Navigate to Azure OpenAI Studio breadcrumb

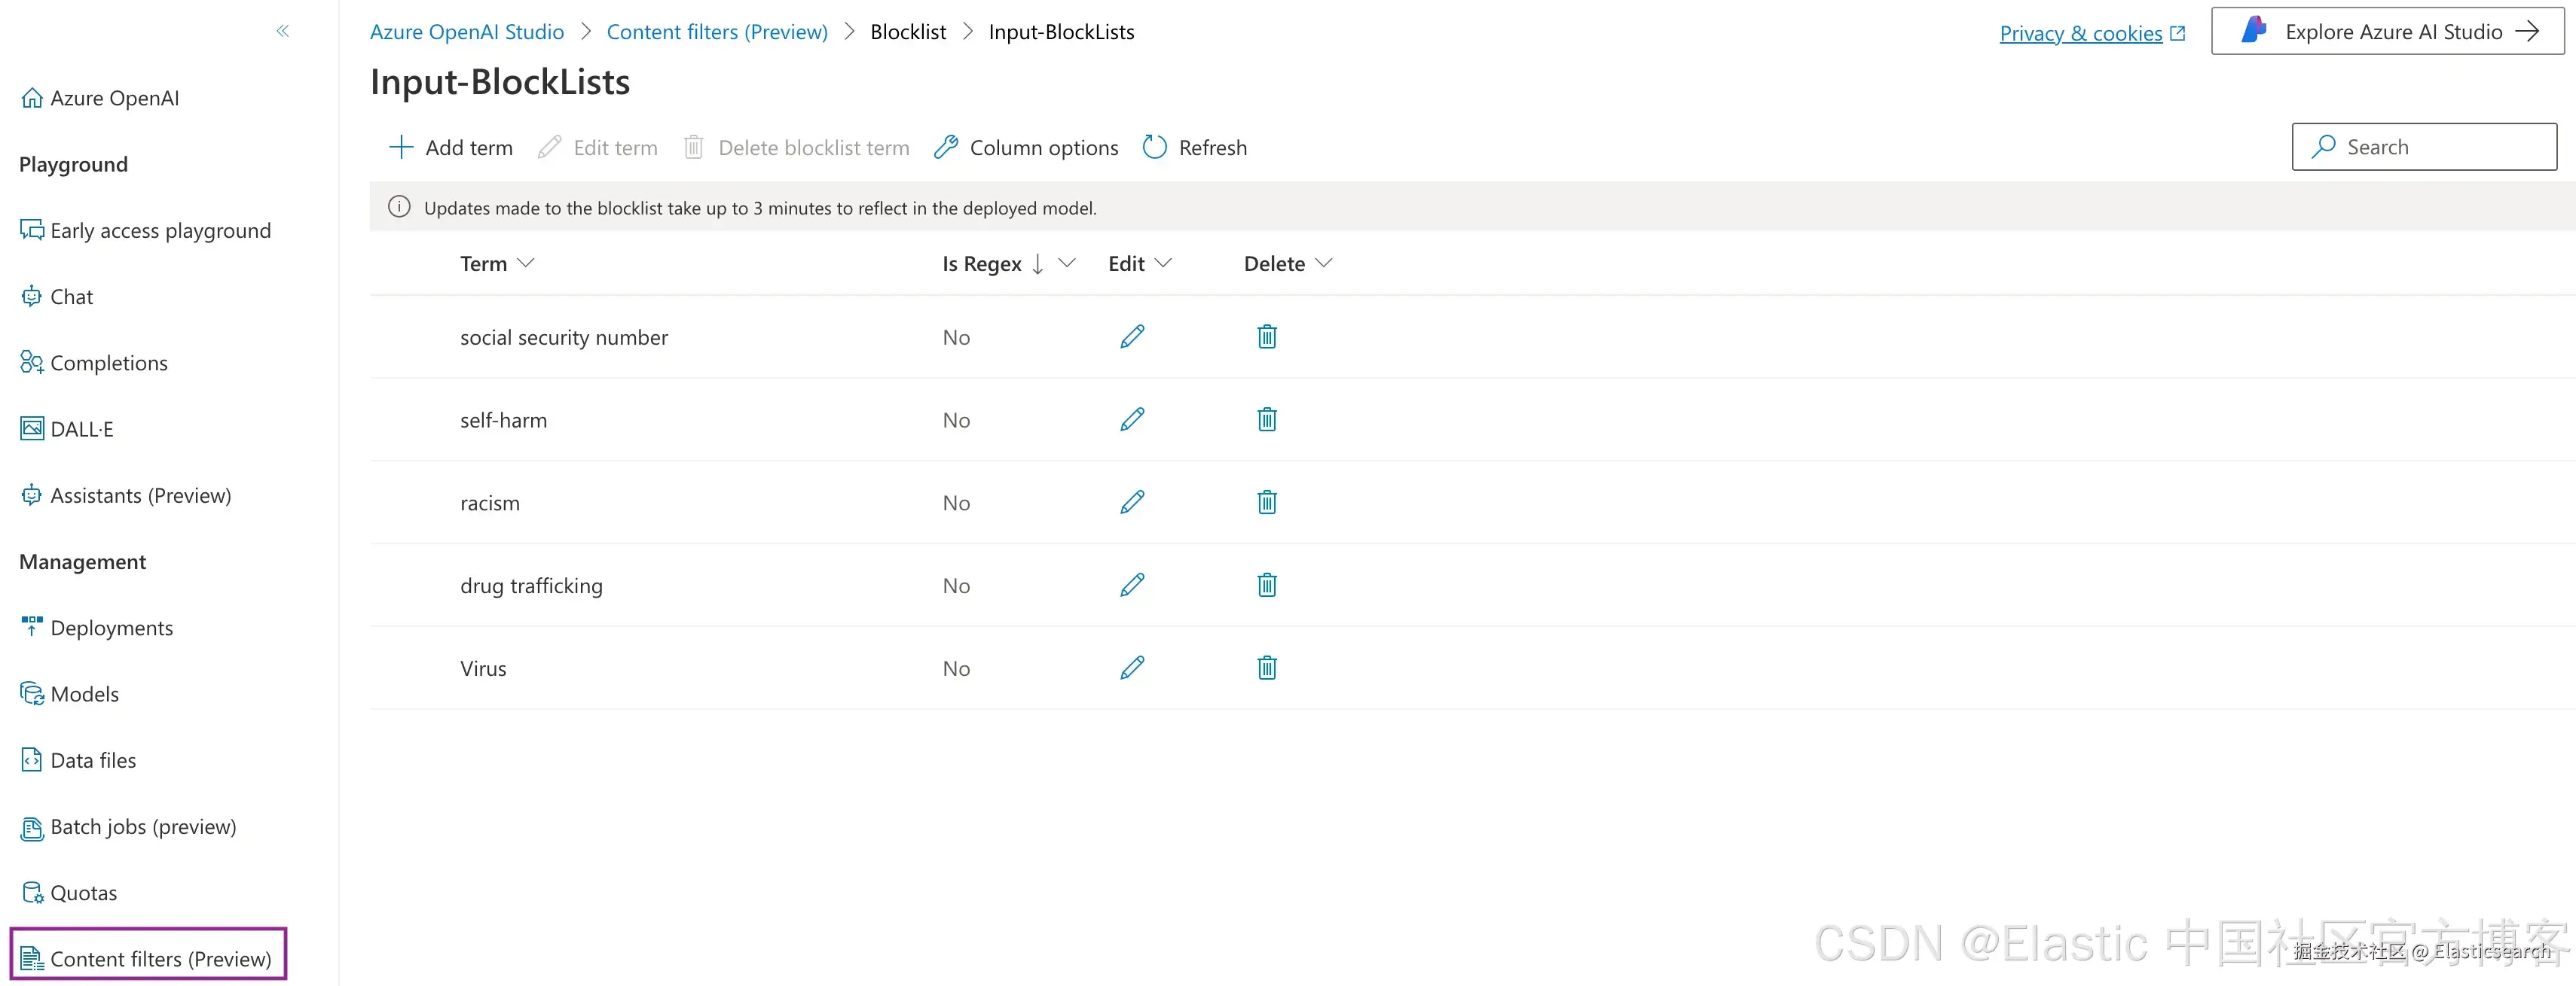click(467, 32)
